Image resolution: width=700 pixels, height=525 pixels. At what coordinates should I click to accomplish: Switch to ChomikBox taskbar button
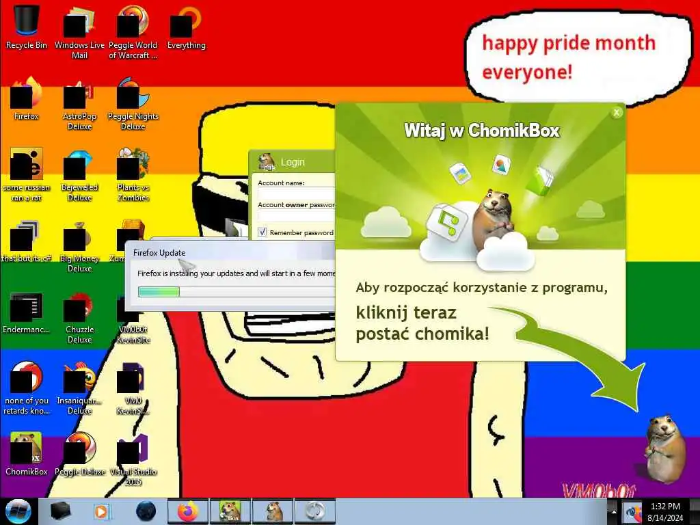(x=230, y=511)
